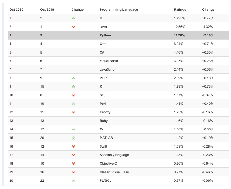The width and height of the screenshot is (231, 189).
Task: Click the green up arrow in Go row
Action: [73, 129]
